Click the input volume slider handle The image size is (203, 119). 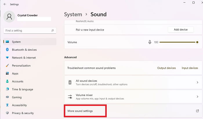pos(197,42)
